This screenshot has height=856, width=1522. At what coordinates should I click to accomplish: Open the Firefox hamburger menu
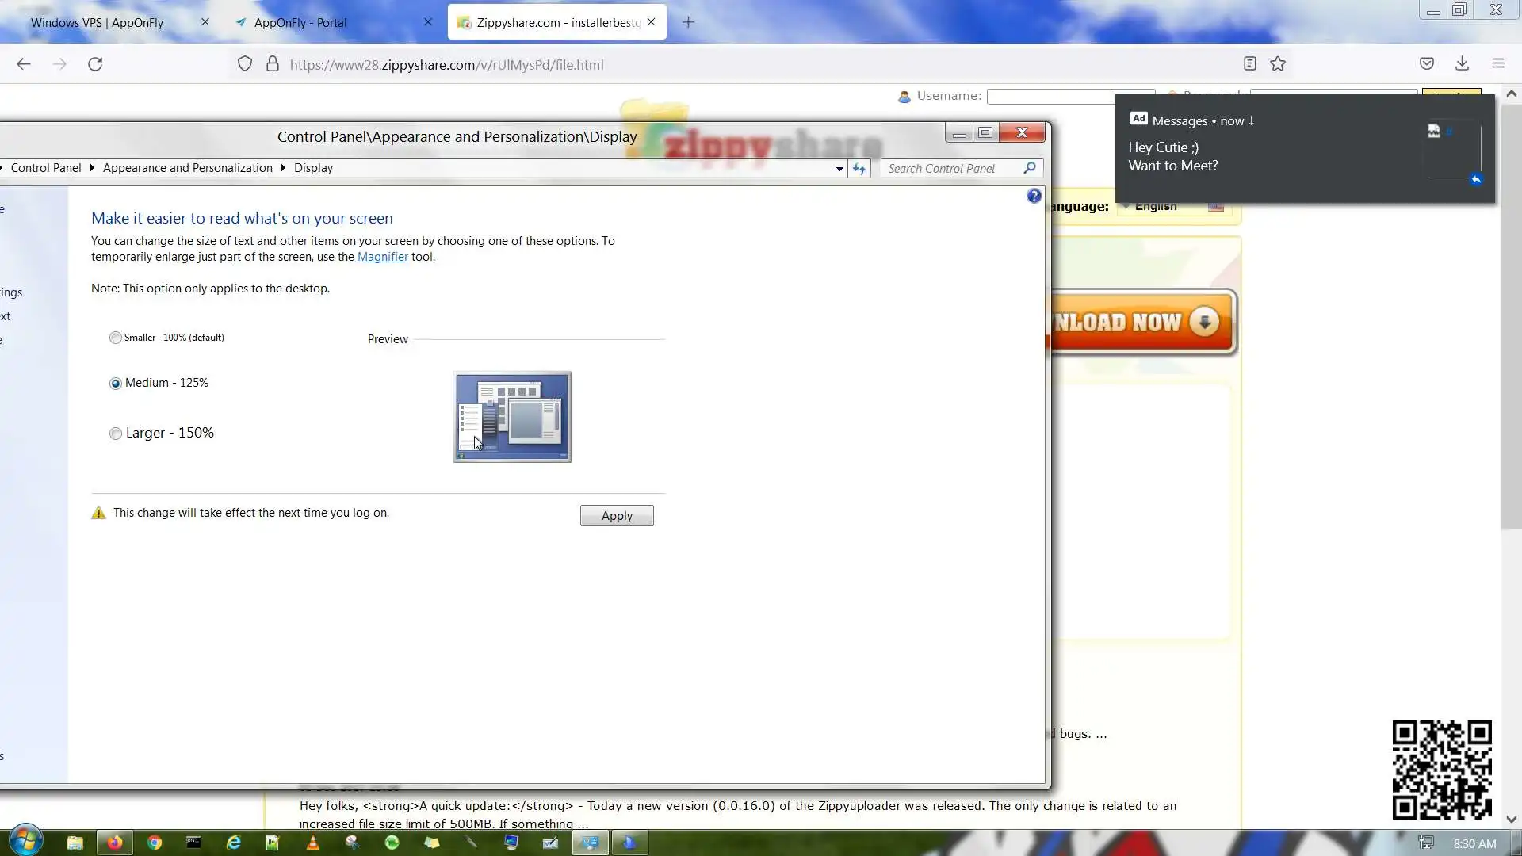[x=1497, y=64]
